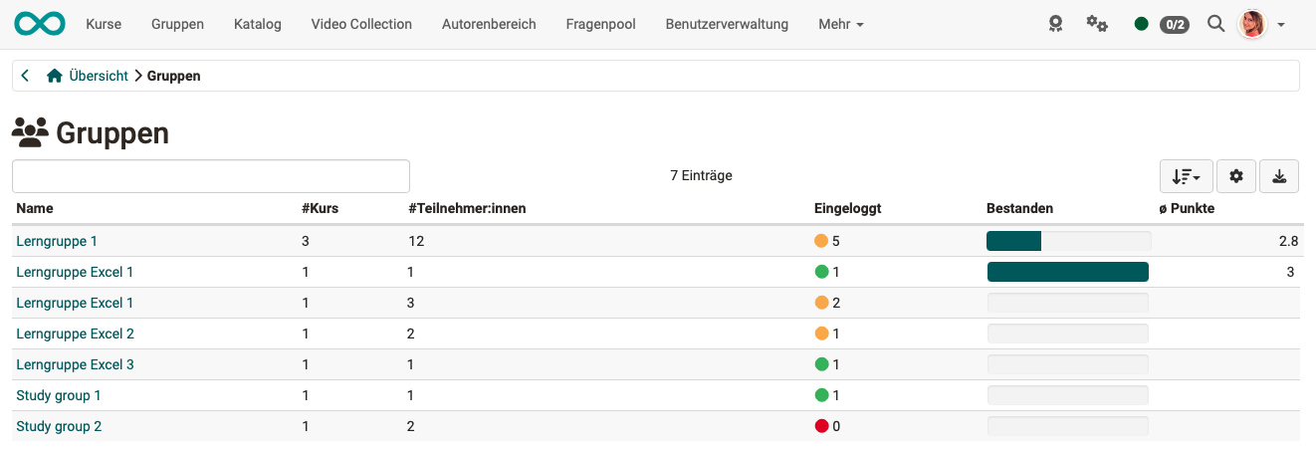Open the sort order dropdown
Viewport: 1316px width, 451px height.
pyautogui.click(x=1185, y=176)
